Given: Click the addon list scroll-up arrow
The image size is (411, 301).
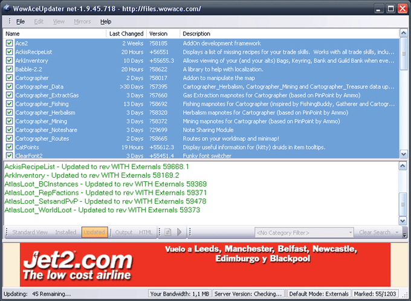Looking at the screenshot, I should [x=403, y=33].
